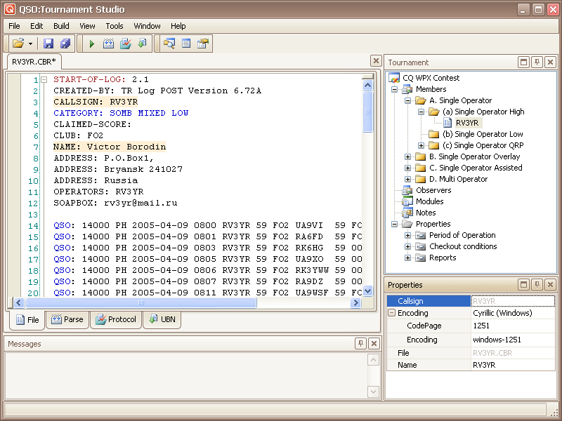Click the magnifier search icon in toolbar
Viewport: 562px width, 421px height.
tap(169, 44)
